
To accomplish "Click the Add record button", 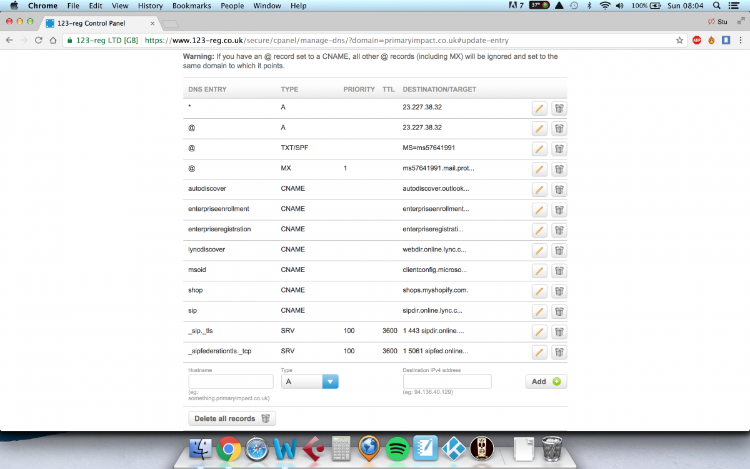I will [546, 381].
